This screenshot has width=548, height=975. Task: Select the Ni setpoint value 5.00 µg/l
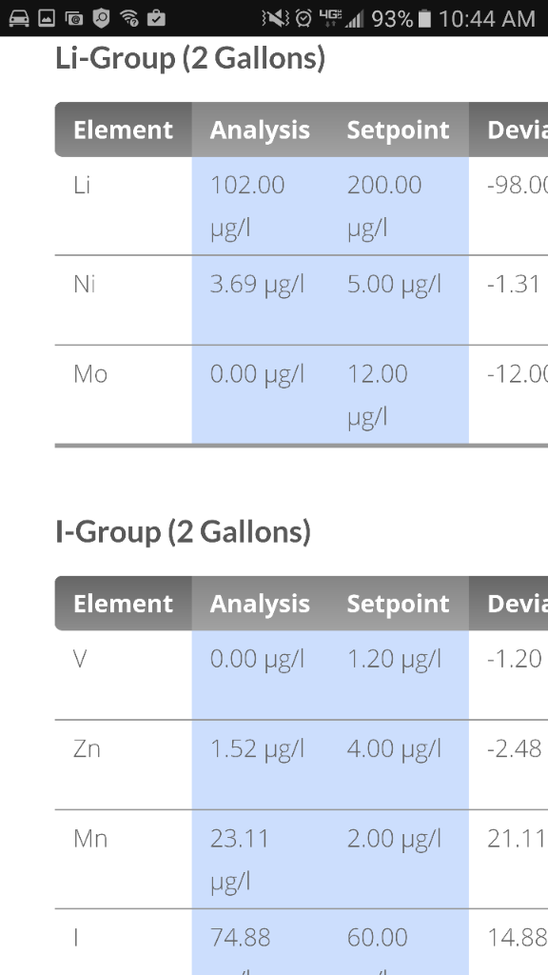pos(394,284)
